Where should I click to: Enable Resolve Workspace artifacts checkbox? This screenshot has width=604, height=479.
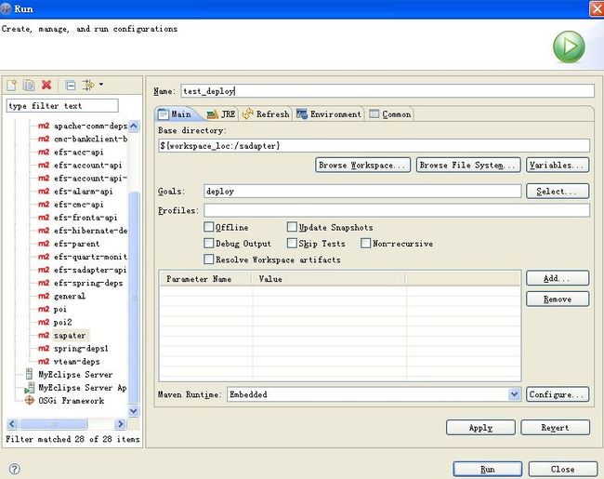(x=208, y=259)
